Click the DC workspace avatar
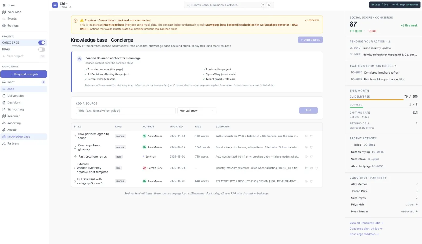 point(55,5)
